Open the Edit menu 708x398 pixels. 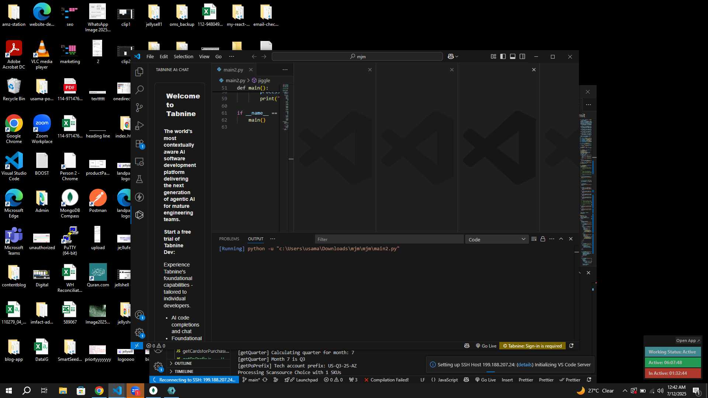pos(164,56)
